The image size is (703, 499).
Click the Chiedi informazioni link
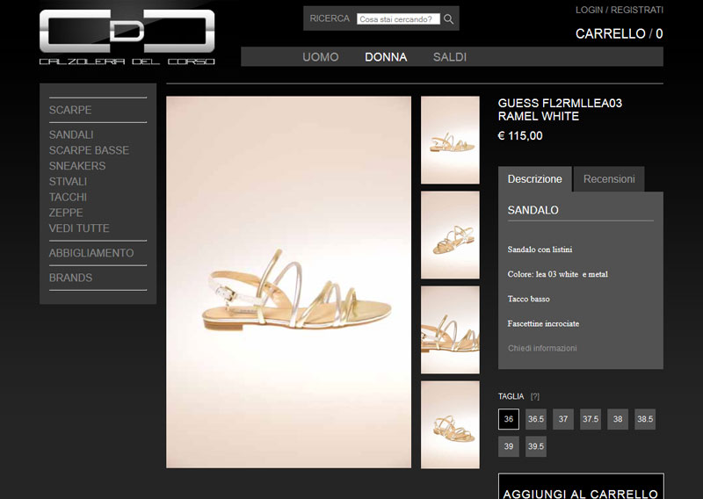[542, 349]
